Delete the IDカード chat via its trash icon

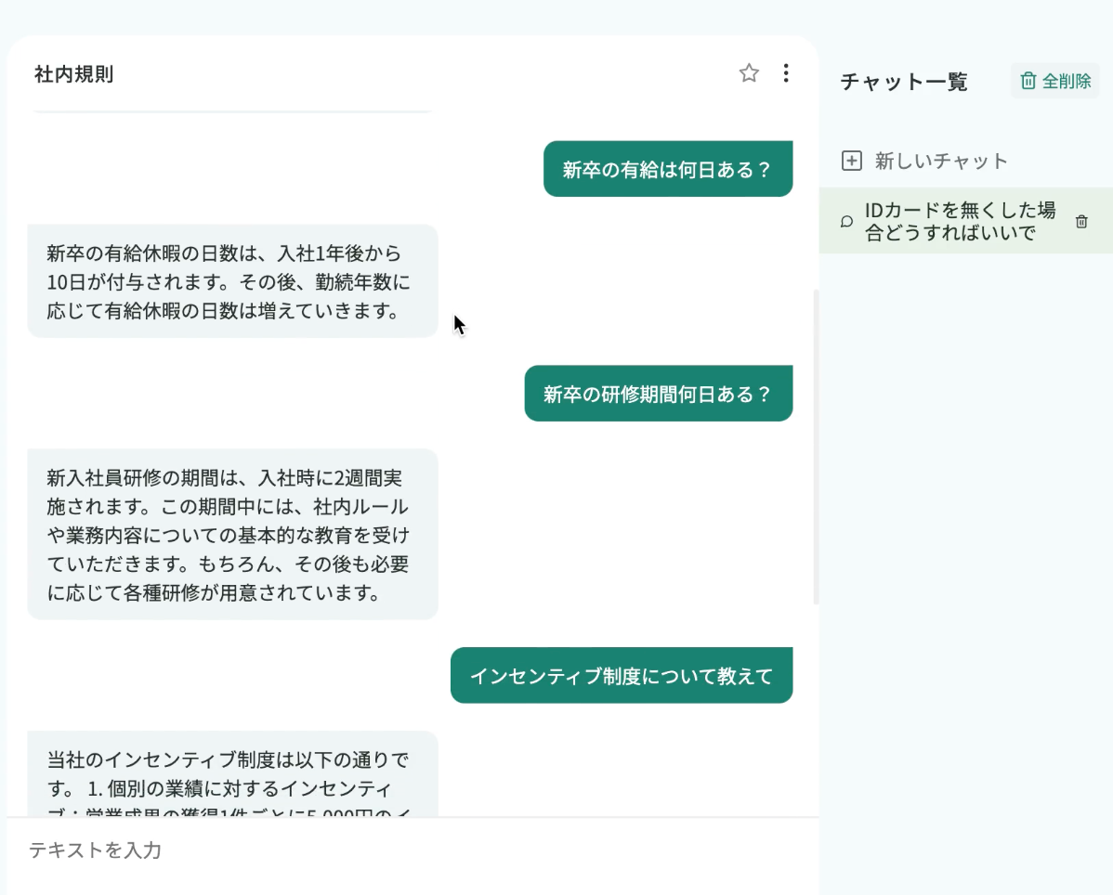pos(1081,222)
